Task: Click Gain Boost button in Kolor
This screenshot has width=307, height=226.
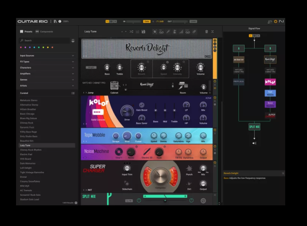Action: click(x=141, y=105)
